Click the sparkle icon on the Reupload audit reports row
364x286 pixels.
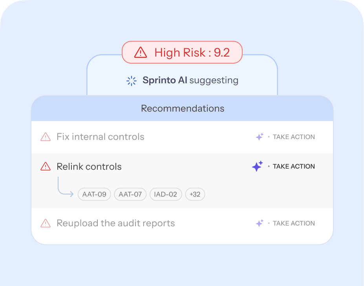(260, 223)
